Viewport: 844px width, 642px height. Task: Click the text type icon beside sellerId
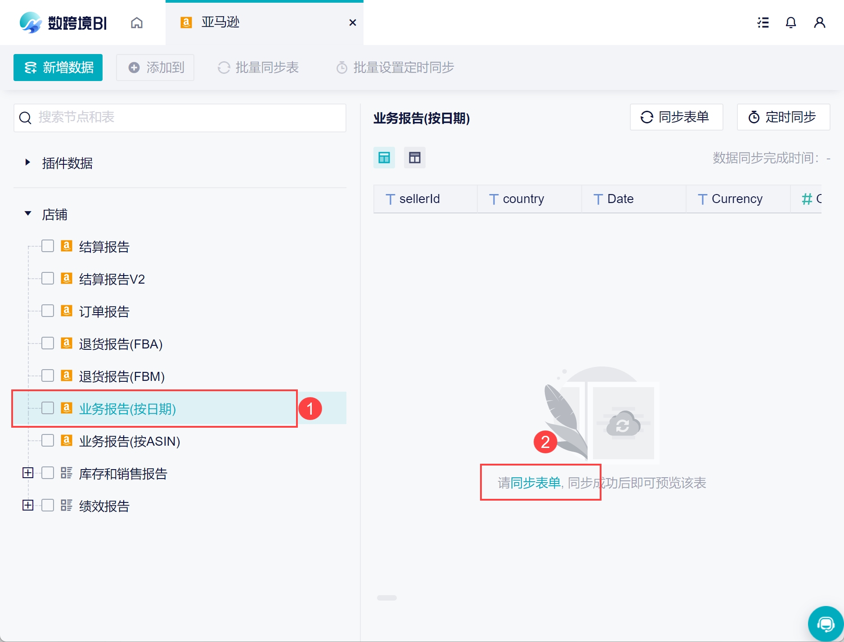tap(391, 199)
